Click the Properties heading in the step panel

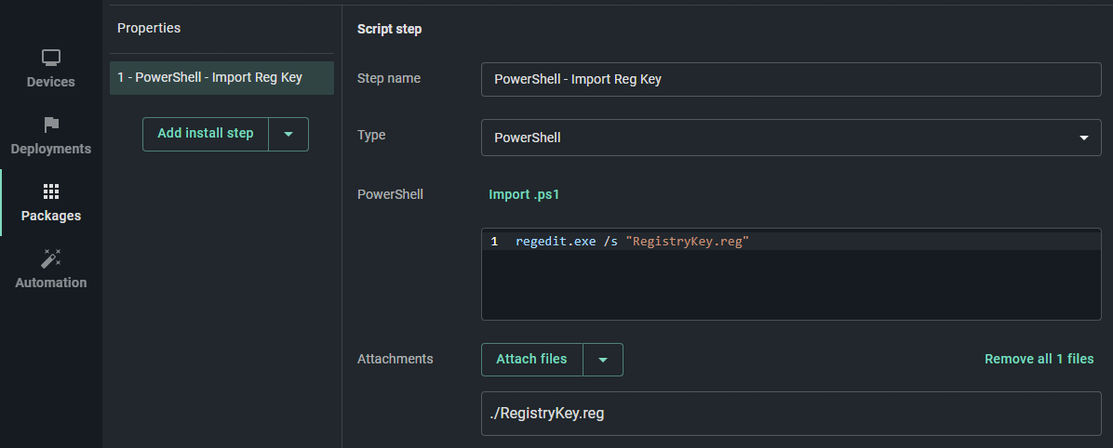pos(148,29)
